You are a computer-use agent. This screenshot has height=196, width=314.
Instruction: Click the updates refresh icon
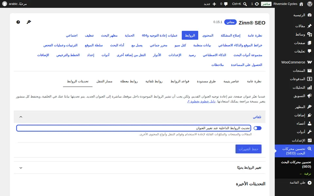pyautogui.click(x=257, y=4)
